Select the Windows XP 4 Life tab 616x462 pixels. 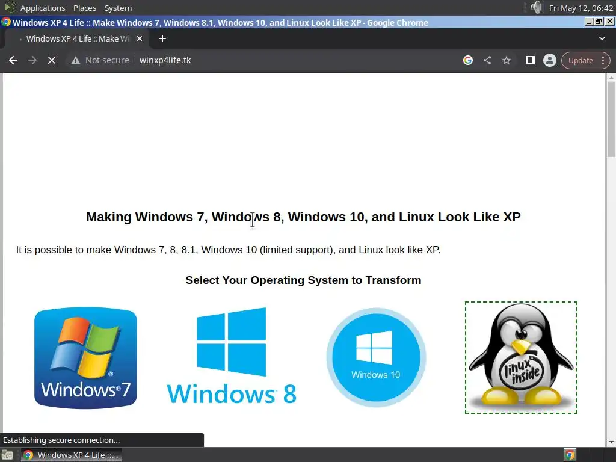76,38
